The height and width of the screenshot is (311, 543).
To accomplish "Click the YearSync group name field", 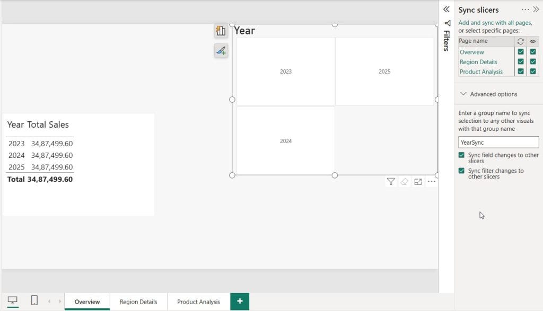I will [498, 142].
